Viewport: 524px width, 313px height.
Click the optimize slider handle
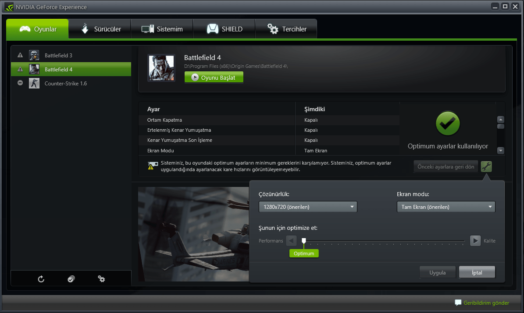[304, 241]
